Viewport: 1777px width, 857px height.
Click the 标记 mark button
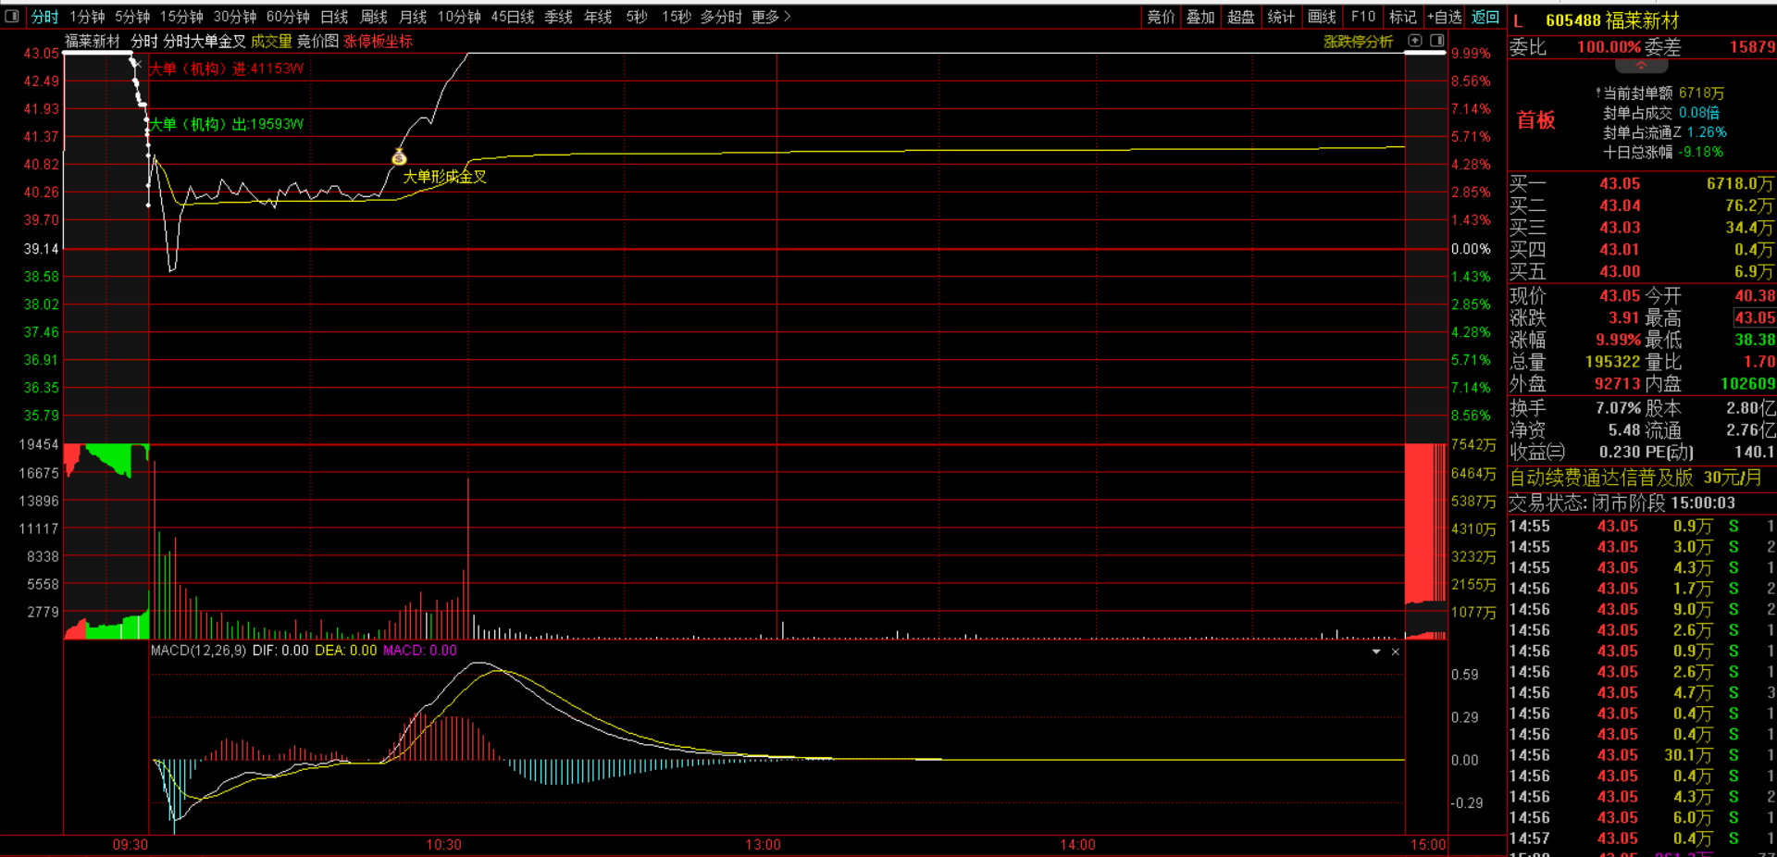point(1403,17)
